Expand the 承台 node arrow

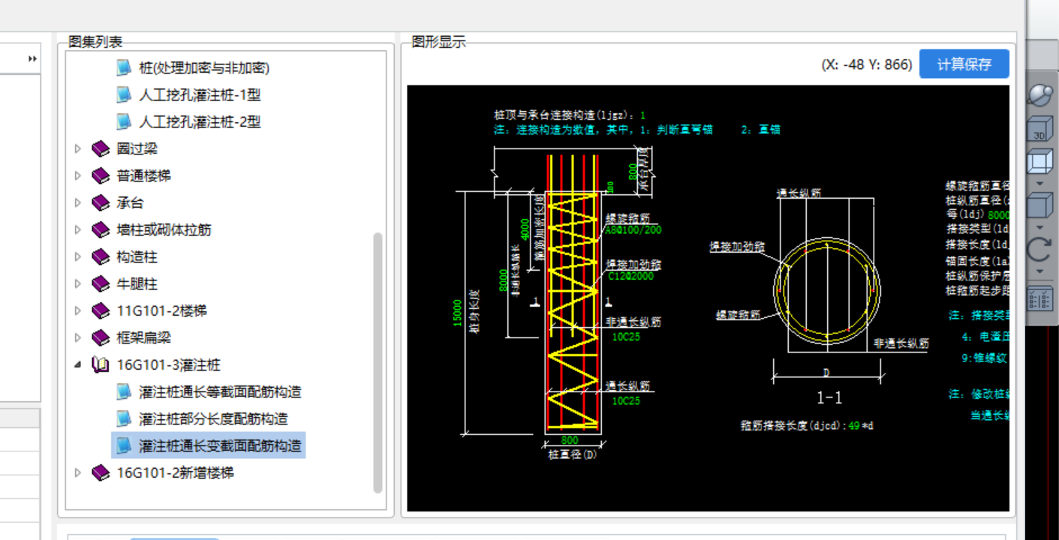pos(77,203)
